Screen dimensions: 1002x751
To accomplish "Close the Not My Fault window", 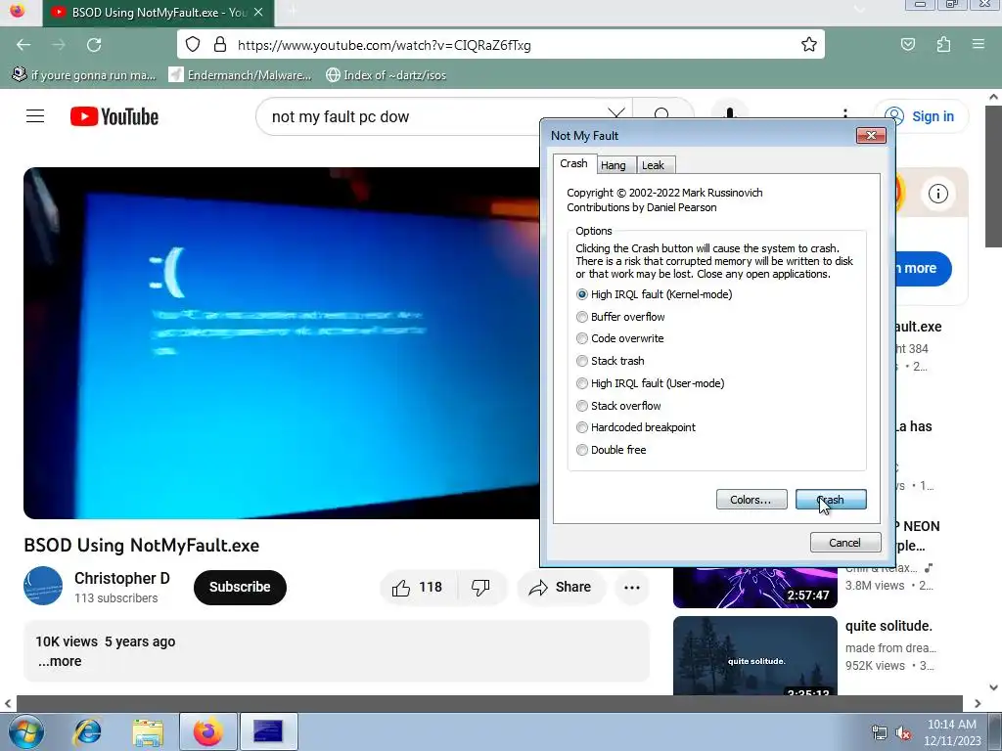I will point(871,135).
